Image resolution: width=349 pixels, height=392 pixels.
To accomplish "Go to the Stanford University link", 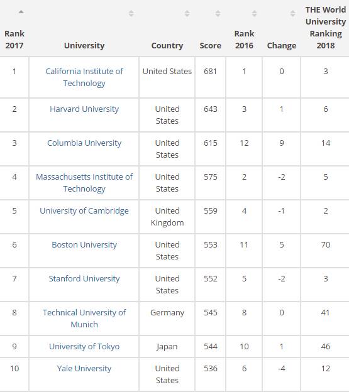I will pos(84,279).
